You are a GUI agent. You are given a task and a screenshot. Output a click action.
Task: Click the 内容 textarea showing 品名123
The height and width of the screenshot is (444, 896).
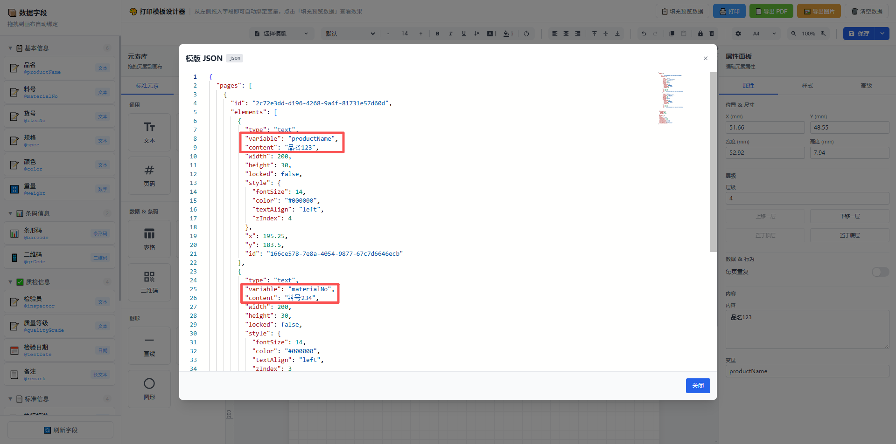[x=807, y=329]
